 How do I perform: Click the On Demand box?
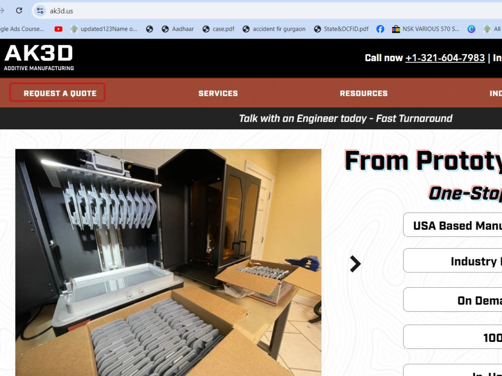pyautogui.click(x=452, y=300)
